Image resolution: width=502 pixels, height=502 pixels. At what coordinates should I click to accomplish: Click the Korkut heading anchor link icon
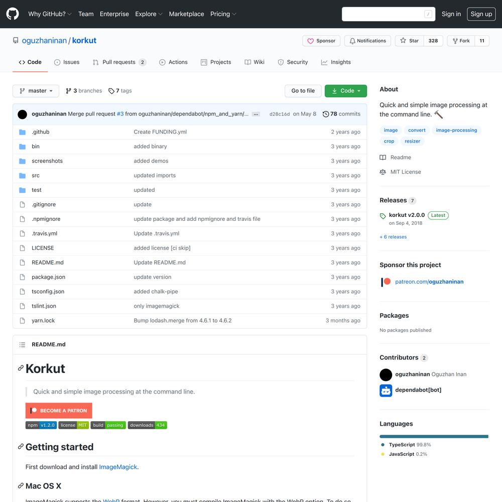click(x=21, y=368)
